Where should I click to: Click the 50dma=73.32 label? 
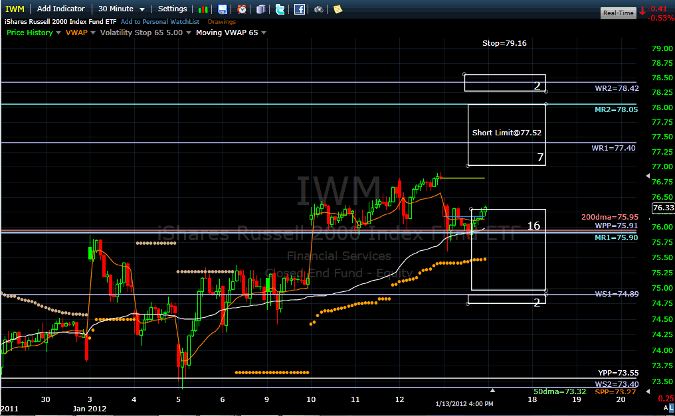click(x=559, y=391)
